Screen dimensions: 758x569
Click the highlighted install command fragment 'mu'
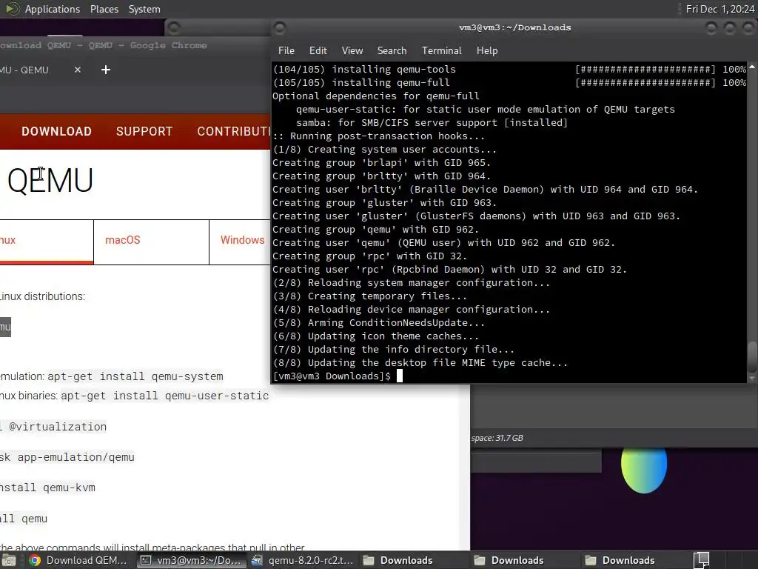[5, 327]
